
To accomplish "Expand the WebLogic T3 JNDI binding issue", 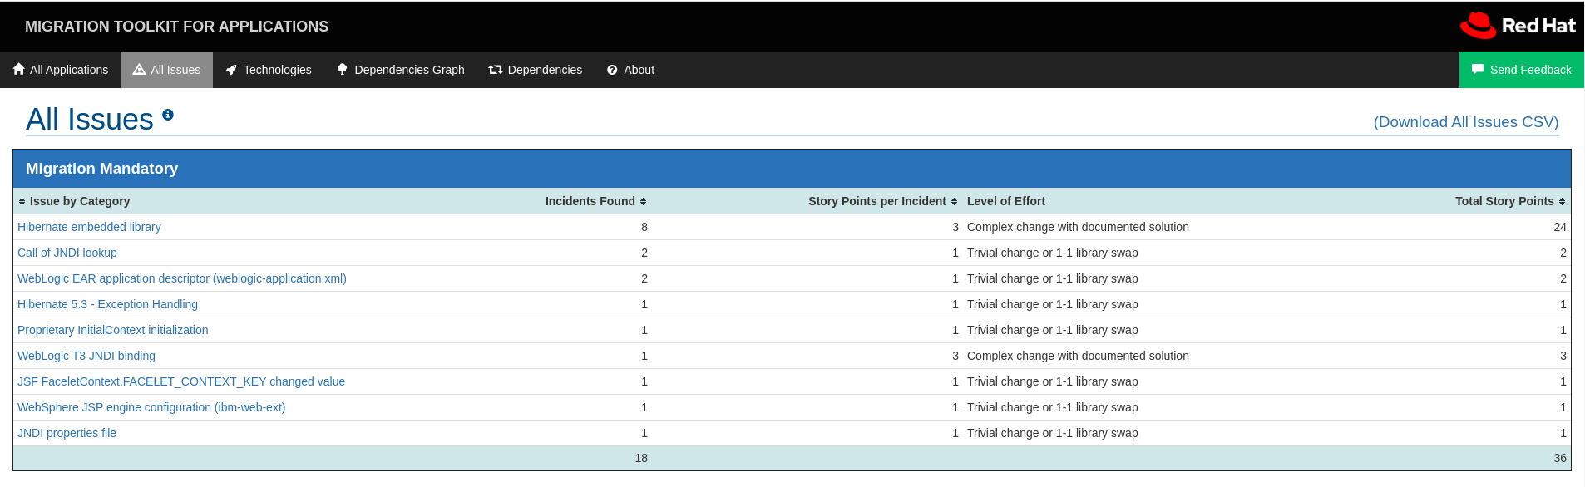I will [86, 356].
